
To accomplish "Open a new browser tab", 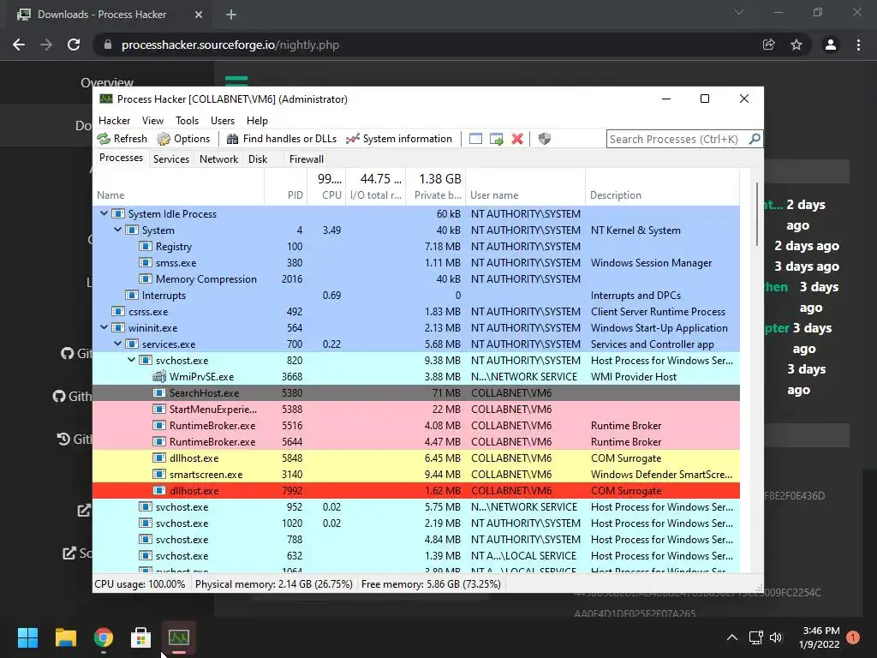I will [x=231, y=15].
